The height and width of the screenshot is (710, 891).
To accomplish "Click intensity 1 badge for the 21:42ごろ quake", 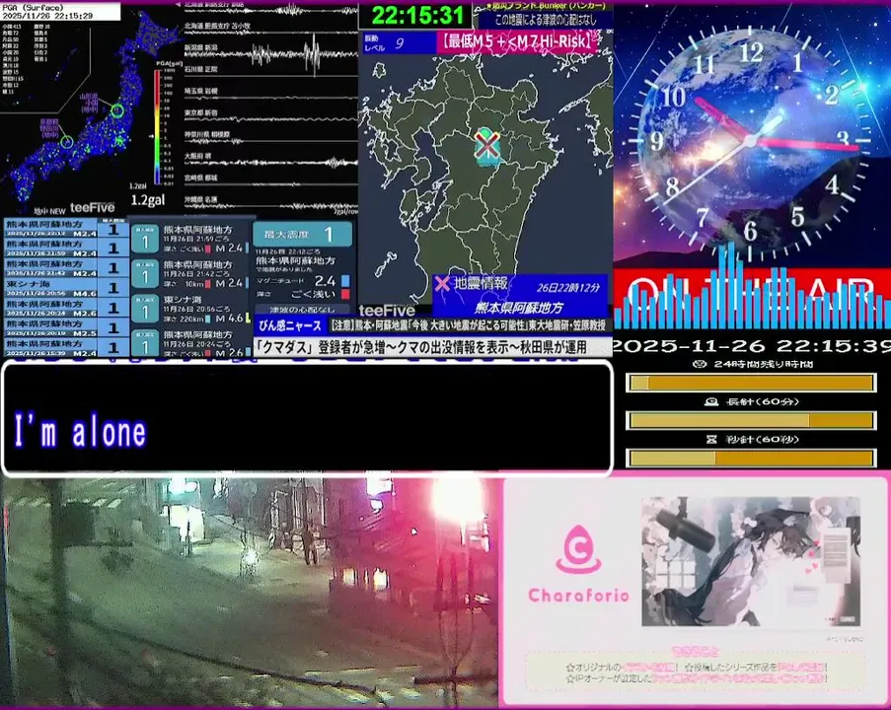I will click(145, 274).
